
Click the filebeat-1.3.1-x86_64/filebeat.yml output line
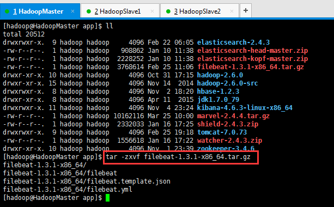[x=68, y=190]
